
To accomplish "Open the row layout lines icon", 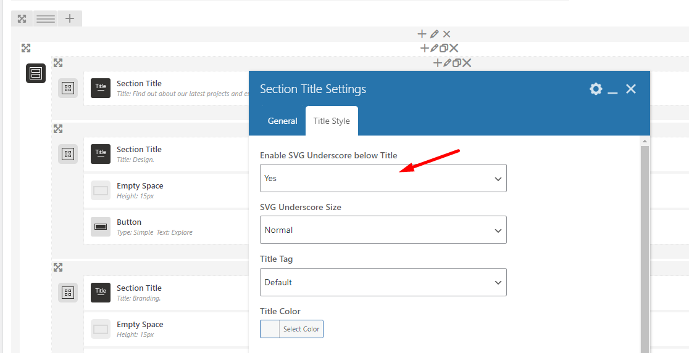I will pyautogui.click(x=46, y=18).
